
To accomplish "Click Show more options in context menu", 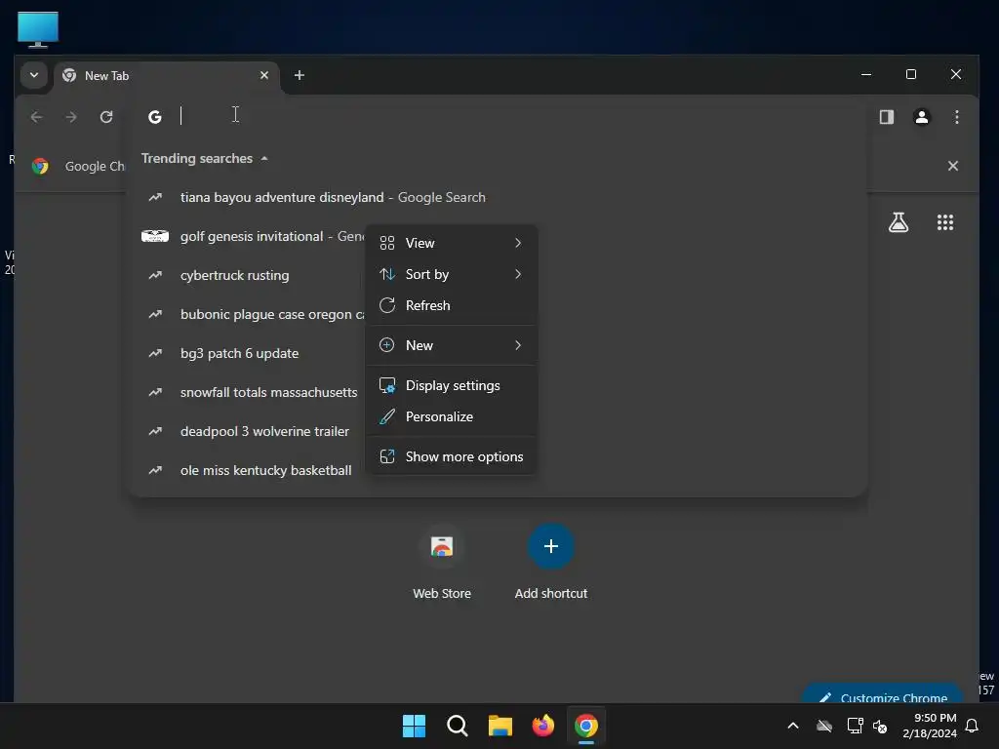I will point(451,456).
